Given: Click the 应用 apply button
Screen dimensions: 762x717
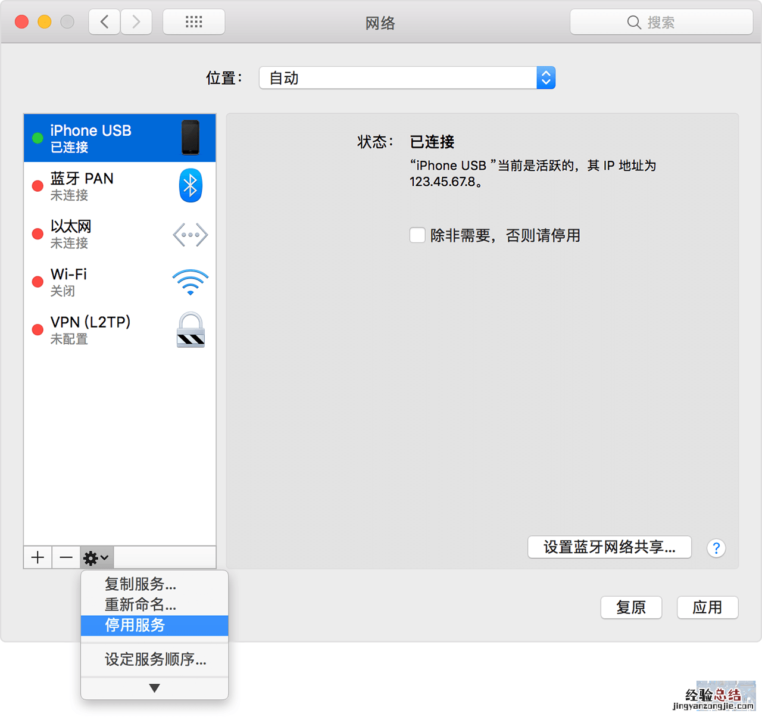Looking at the screenshot, I should click(707, 607).
